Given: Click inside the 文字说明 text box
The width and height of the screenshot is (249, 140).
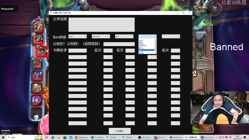Looking at the screenshot, I should (102, 25).
